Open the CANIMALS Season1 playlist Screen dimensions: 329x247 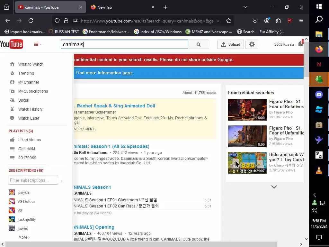click(92, 187)
